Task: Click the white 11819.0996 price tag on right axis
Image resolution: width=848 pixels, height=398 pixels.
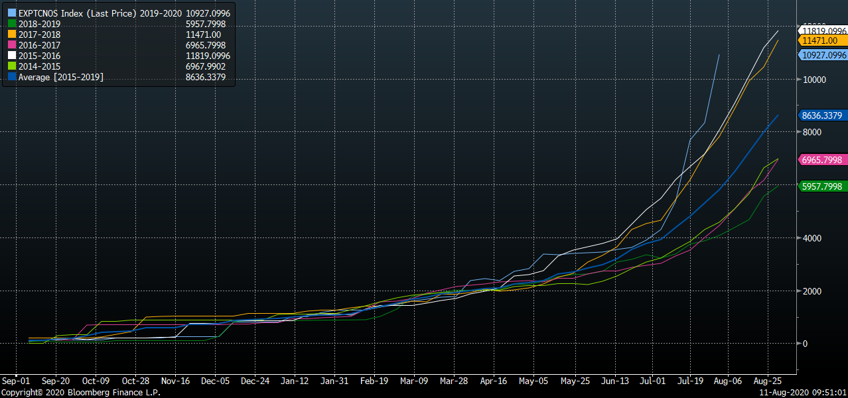Action: 824,31
